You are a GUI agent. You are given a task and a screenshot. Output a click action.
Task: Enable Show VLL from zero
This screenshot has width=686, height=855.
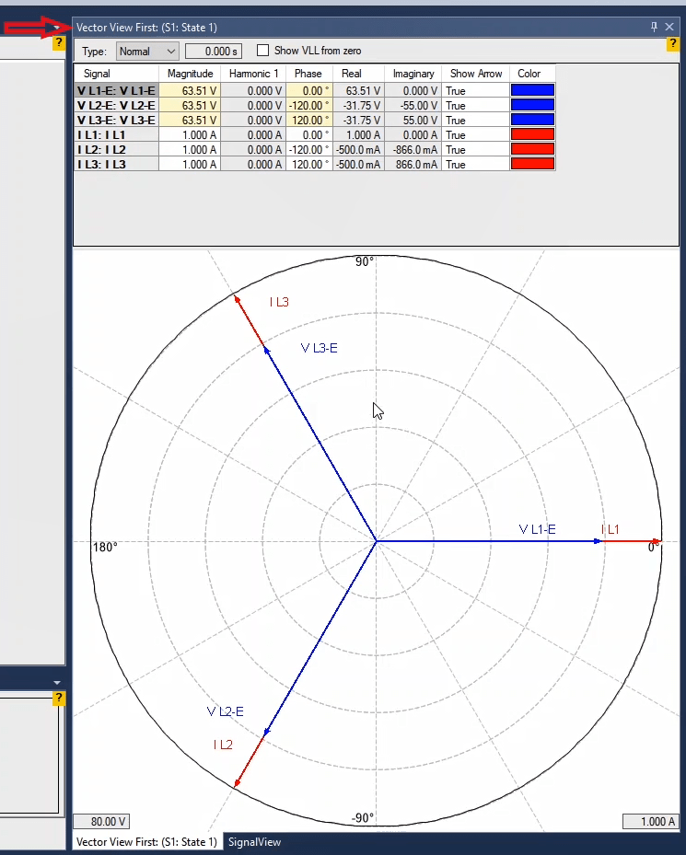[262, 51]
